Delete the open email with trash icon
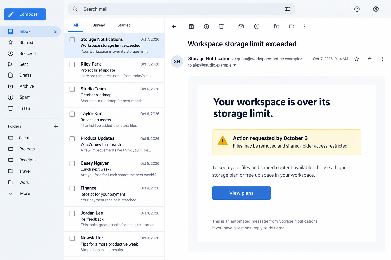The height and width of the screenshot is (260, 391). [221, 26]
